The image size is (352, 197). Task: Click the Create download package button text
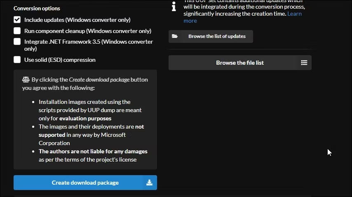click(85, 183)
